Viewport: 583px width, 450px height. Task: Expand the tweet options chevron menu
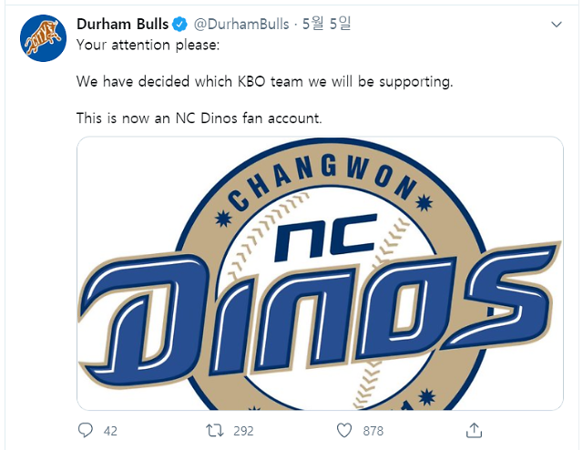pyautogui.click(x=556, y=25)
